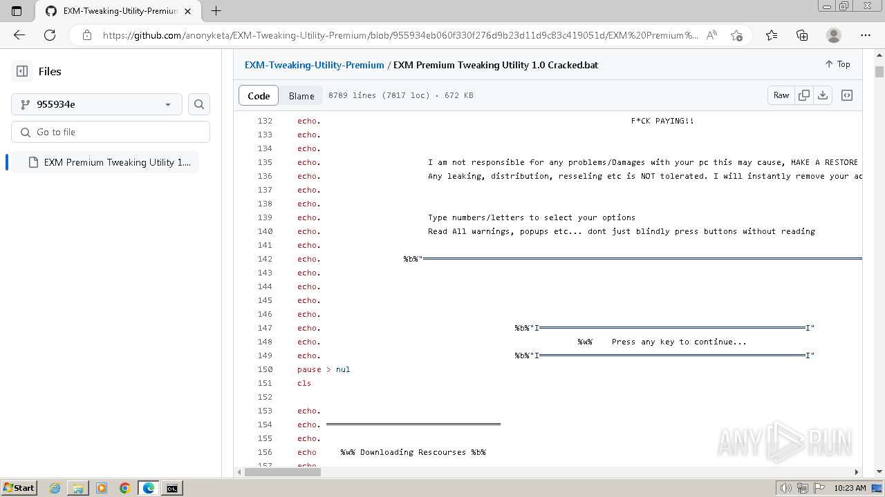Click 'Press any key to continue...' text
Viewport: 885px width, 497px height.
tap(679, 342)
